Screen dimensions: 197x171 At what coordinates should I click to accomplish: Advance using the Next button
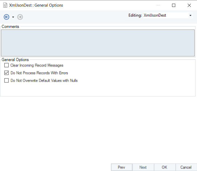point(143,167)
